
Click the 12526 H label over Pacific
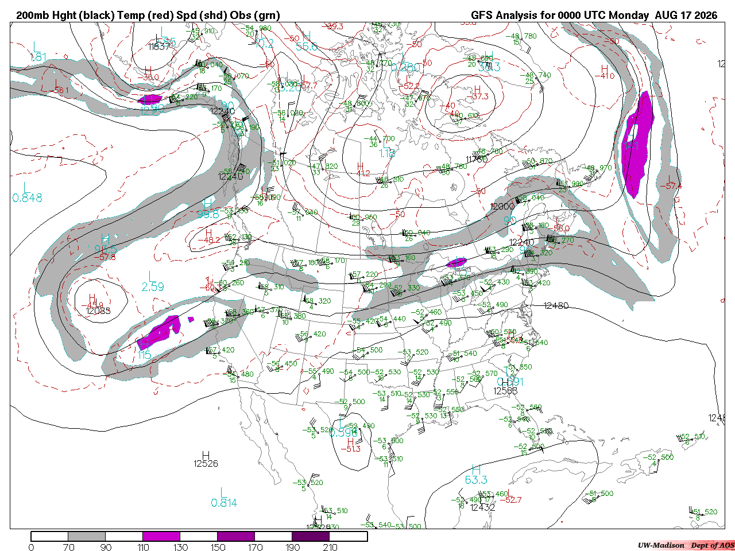206,459
